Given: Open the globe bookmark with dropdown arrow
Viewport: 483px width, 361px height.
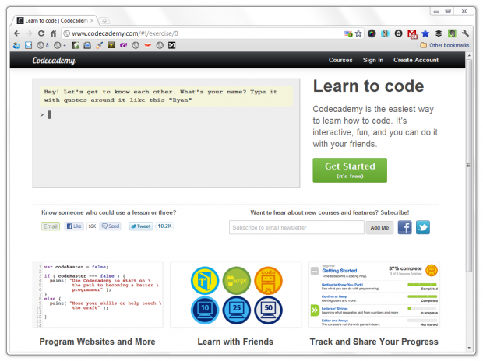Looking at the screenshot, I should click(x=60, y=45).
